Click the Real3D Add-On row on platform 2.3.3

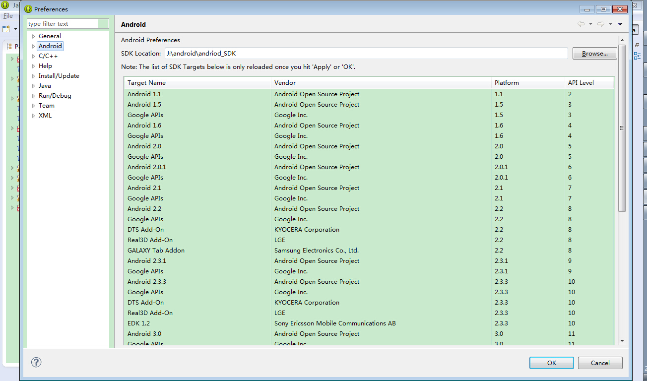[369, 313]
